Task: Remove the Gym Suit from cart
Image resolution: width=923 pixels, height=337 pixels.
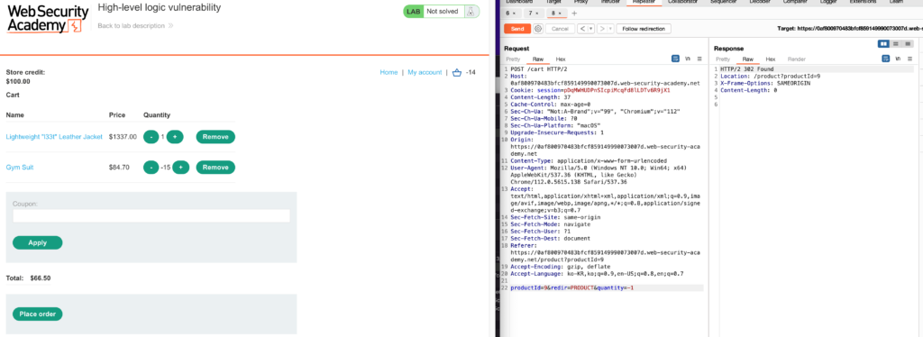Action: (x=215, y=168)
